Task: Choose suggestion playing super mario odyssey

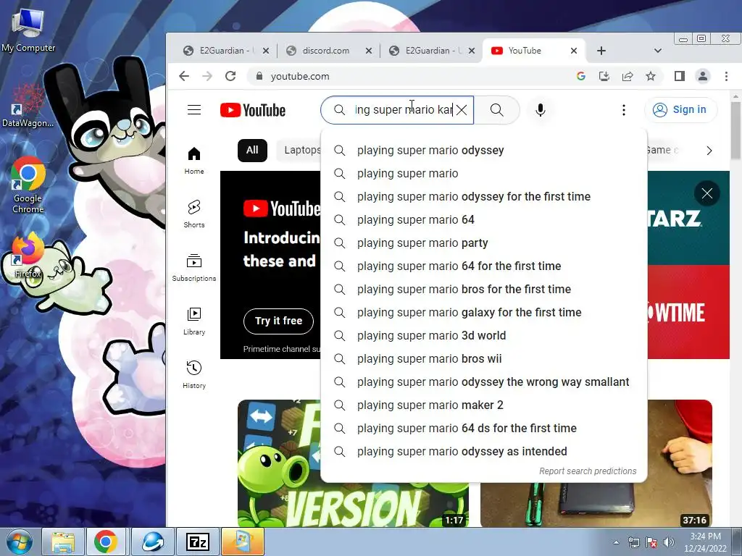Action: tap(483, 151)
